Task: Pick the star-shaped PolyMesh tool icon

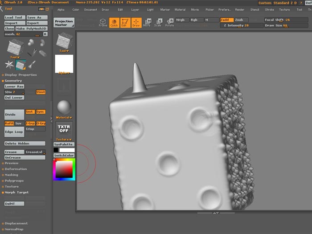Action: coord(9,65)
